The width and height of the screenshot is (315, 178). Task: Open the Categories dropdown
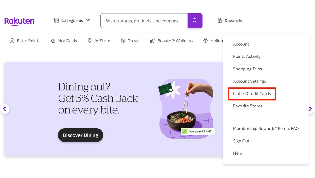(72, 20)
